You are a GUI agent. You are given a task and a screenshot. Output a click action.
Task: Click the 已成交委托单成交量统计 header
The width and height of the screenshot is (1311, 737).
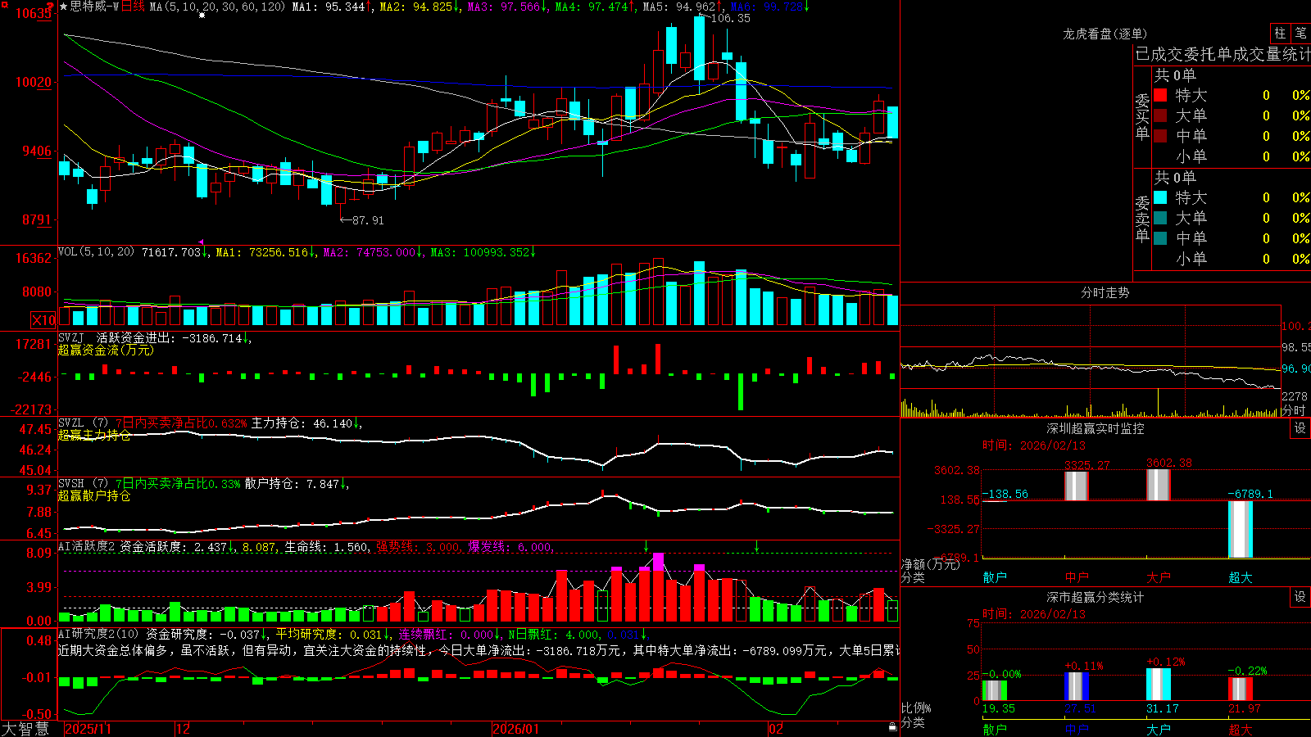(1223, 54)
